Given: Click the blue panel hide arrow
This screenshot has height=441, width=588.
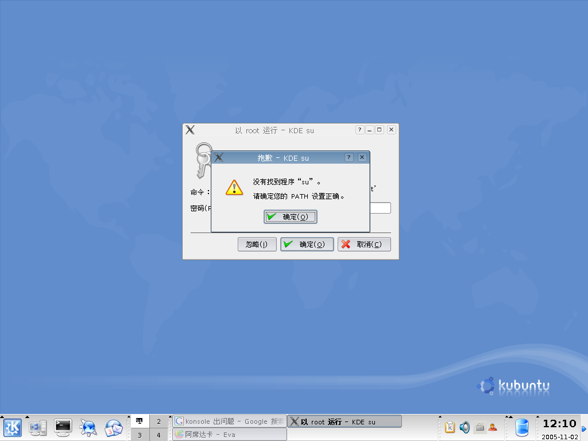Looking at the screenshot, I should point(584,429).
